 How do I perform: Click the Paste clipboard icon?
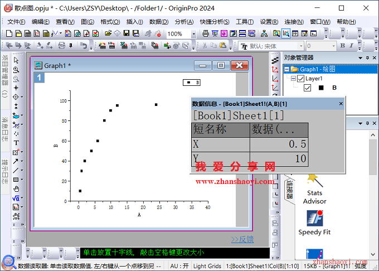(x=223, y=46)
